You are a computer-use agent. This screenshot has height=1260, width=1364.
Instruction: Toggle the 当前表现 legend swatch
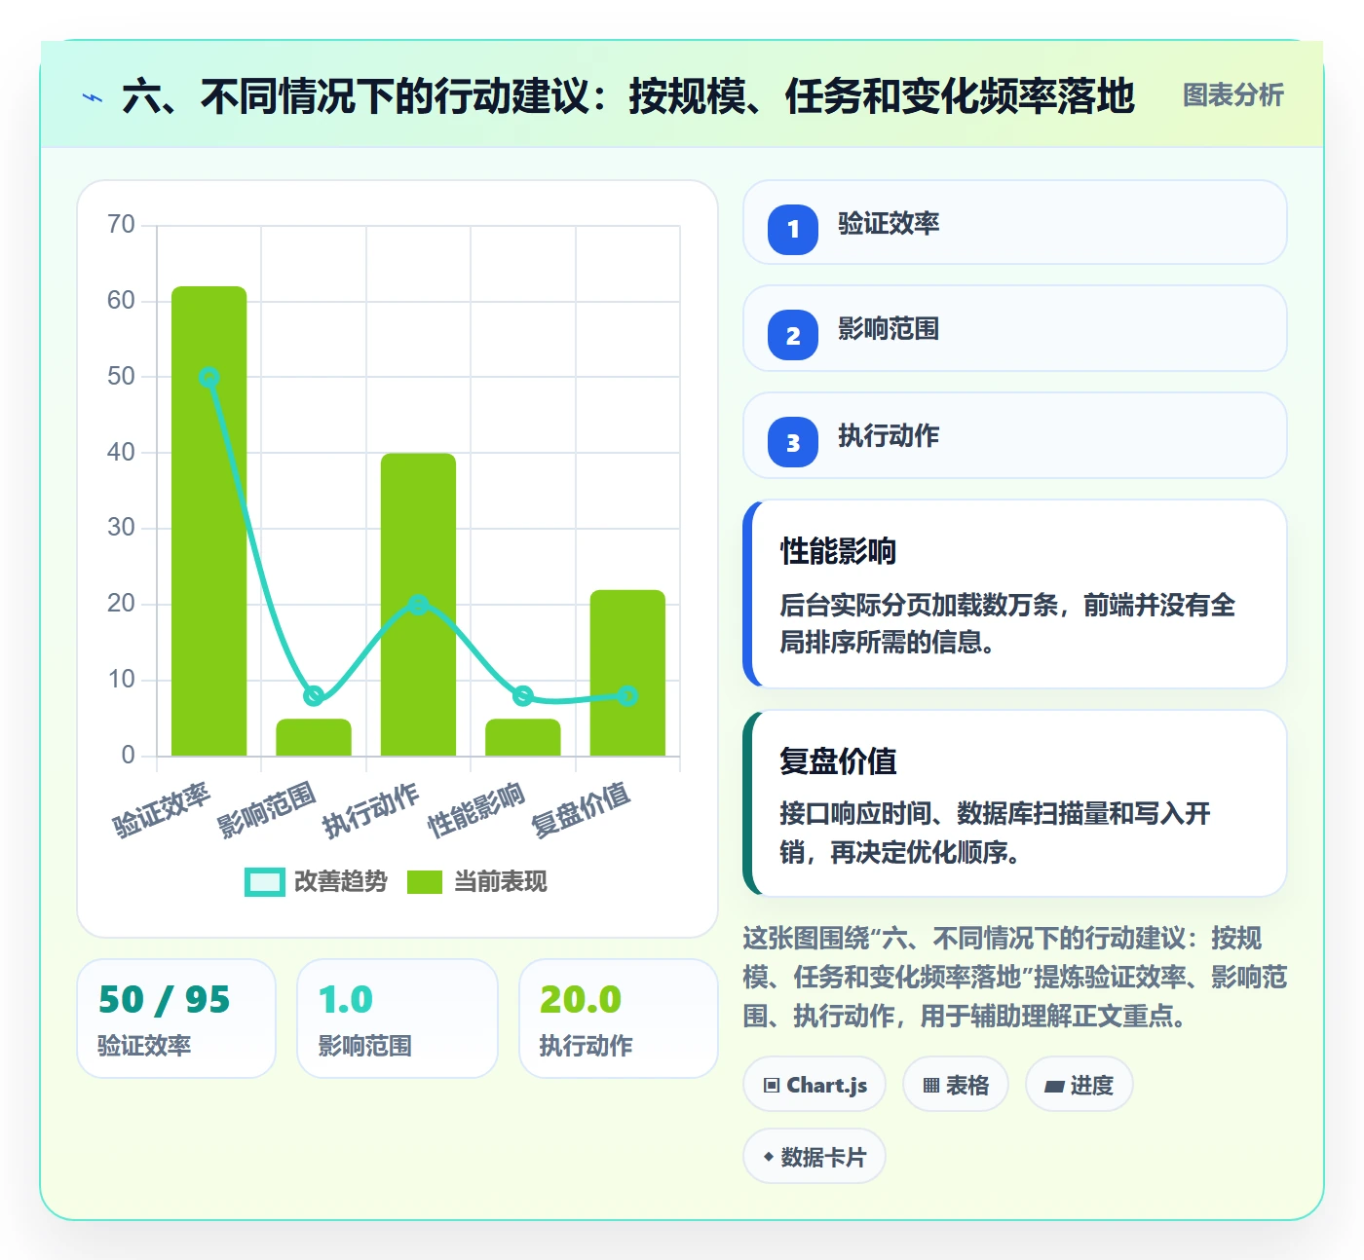[x=425, y=881]
